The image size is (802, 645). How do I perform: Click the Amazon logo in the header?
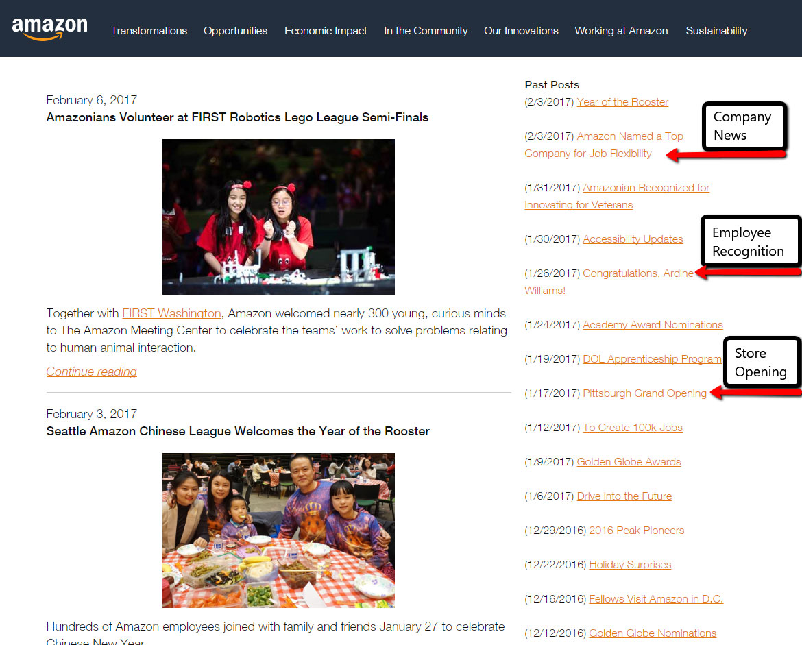pyautogui.click(x=49, y=29)
